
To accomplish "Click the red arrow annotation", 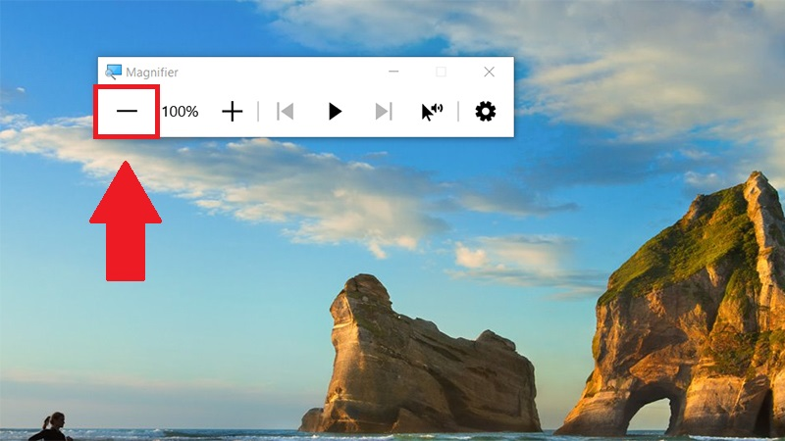I will pos(126,221).
